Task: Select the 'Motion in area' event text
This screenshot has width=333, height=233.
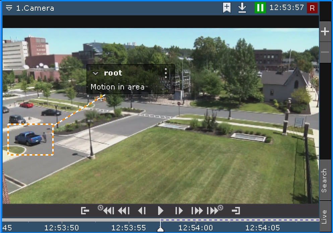Action: click(x=118, y=87)
